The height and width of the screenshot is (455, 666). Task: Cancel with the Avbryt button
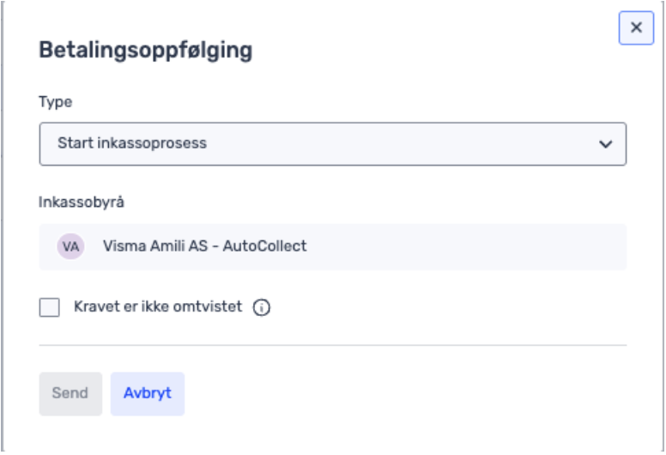[147, 393]
